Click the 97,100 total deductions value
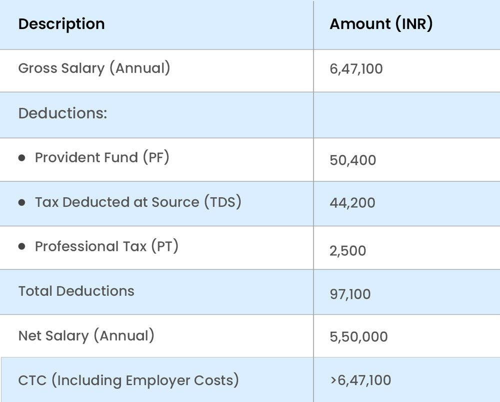 (350, 294)
